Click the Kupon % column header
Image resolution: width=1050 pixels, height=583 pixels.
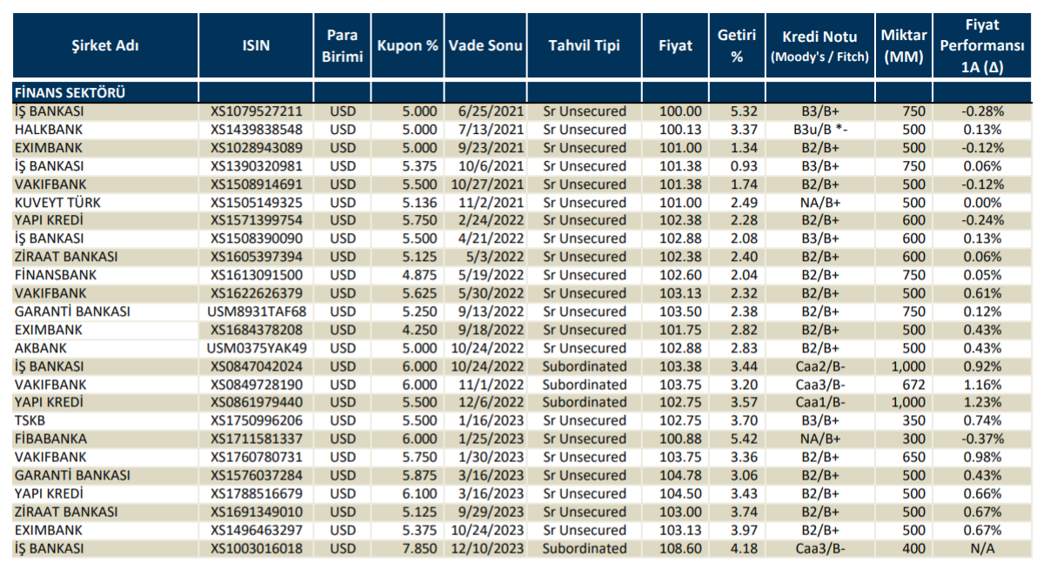pyautogui.click(x=407, y=46)
